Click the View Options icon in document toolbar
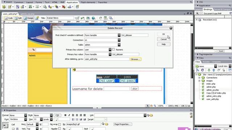 point(105,18)
